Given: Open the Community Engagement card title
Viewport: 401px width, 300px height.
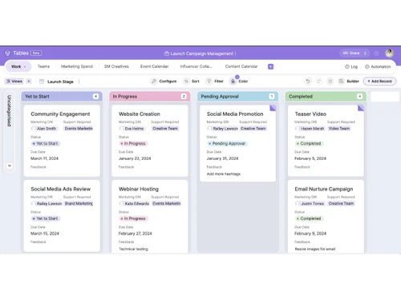Looking at the screenshot, I should [60, 114].
